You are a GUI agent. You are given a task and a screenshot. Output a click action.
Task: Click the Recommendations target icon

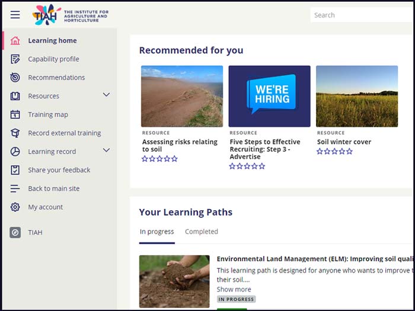click(x=15, y=78)
